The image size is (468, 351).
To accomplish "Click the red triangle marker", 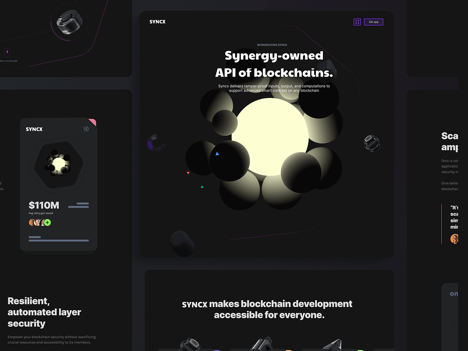I will (x=188, y=173).
